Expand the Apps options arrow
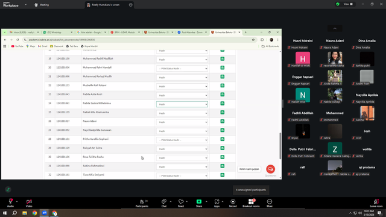386x217 pixels. coord(223,201)
